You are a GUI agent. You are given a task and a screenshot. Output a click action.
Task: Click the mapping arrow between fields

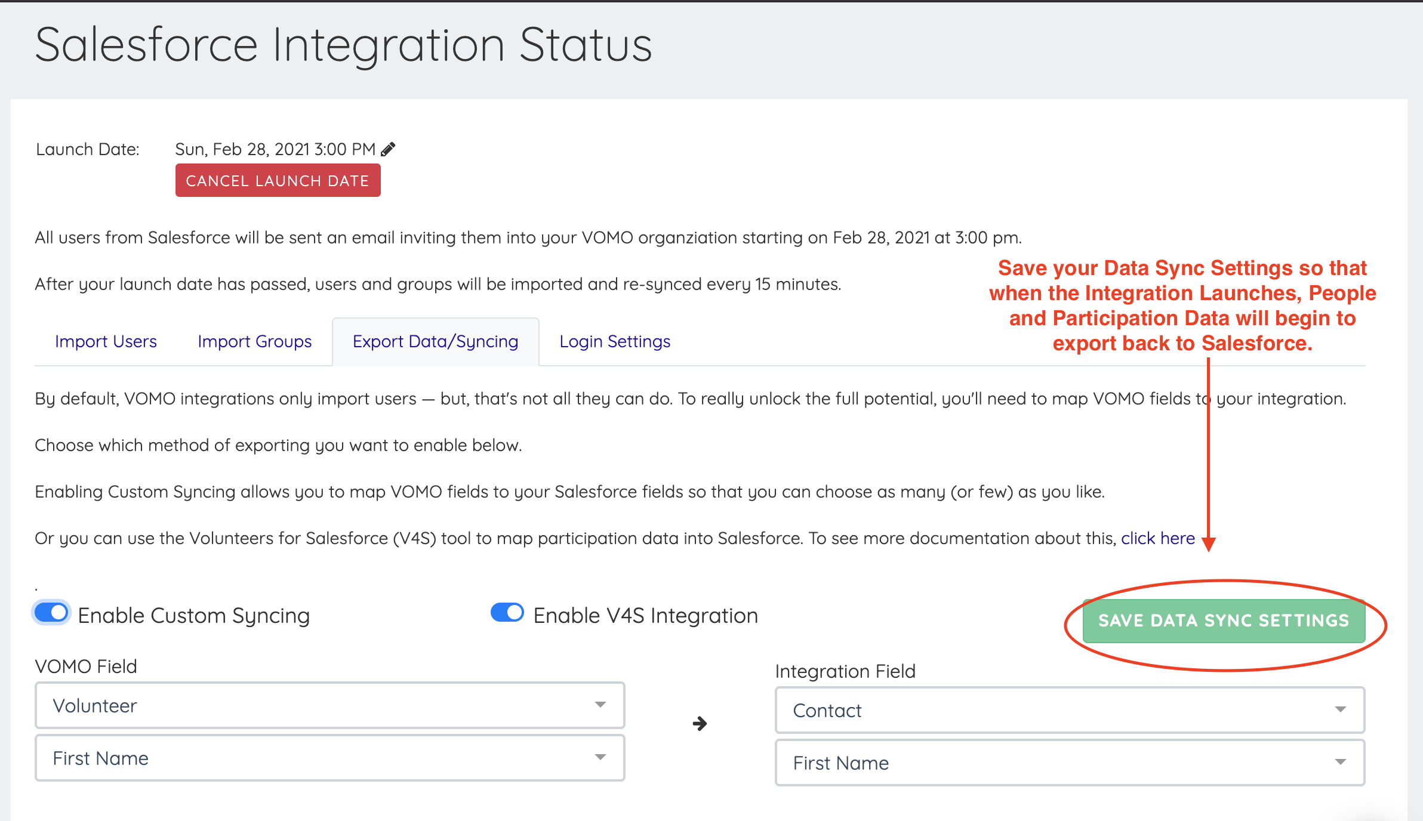click(x=700, y=724)
